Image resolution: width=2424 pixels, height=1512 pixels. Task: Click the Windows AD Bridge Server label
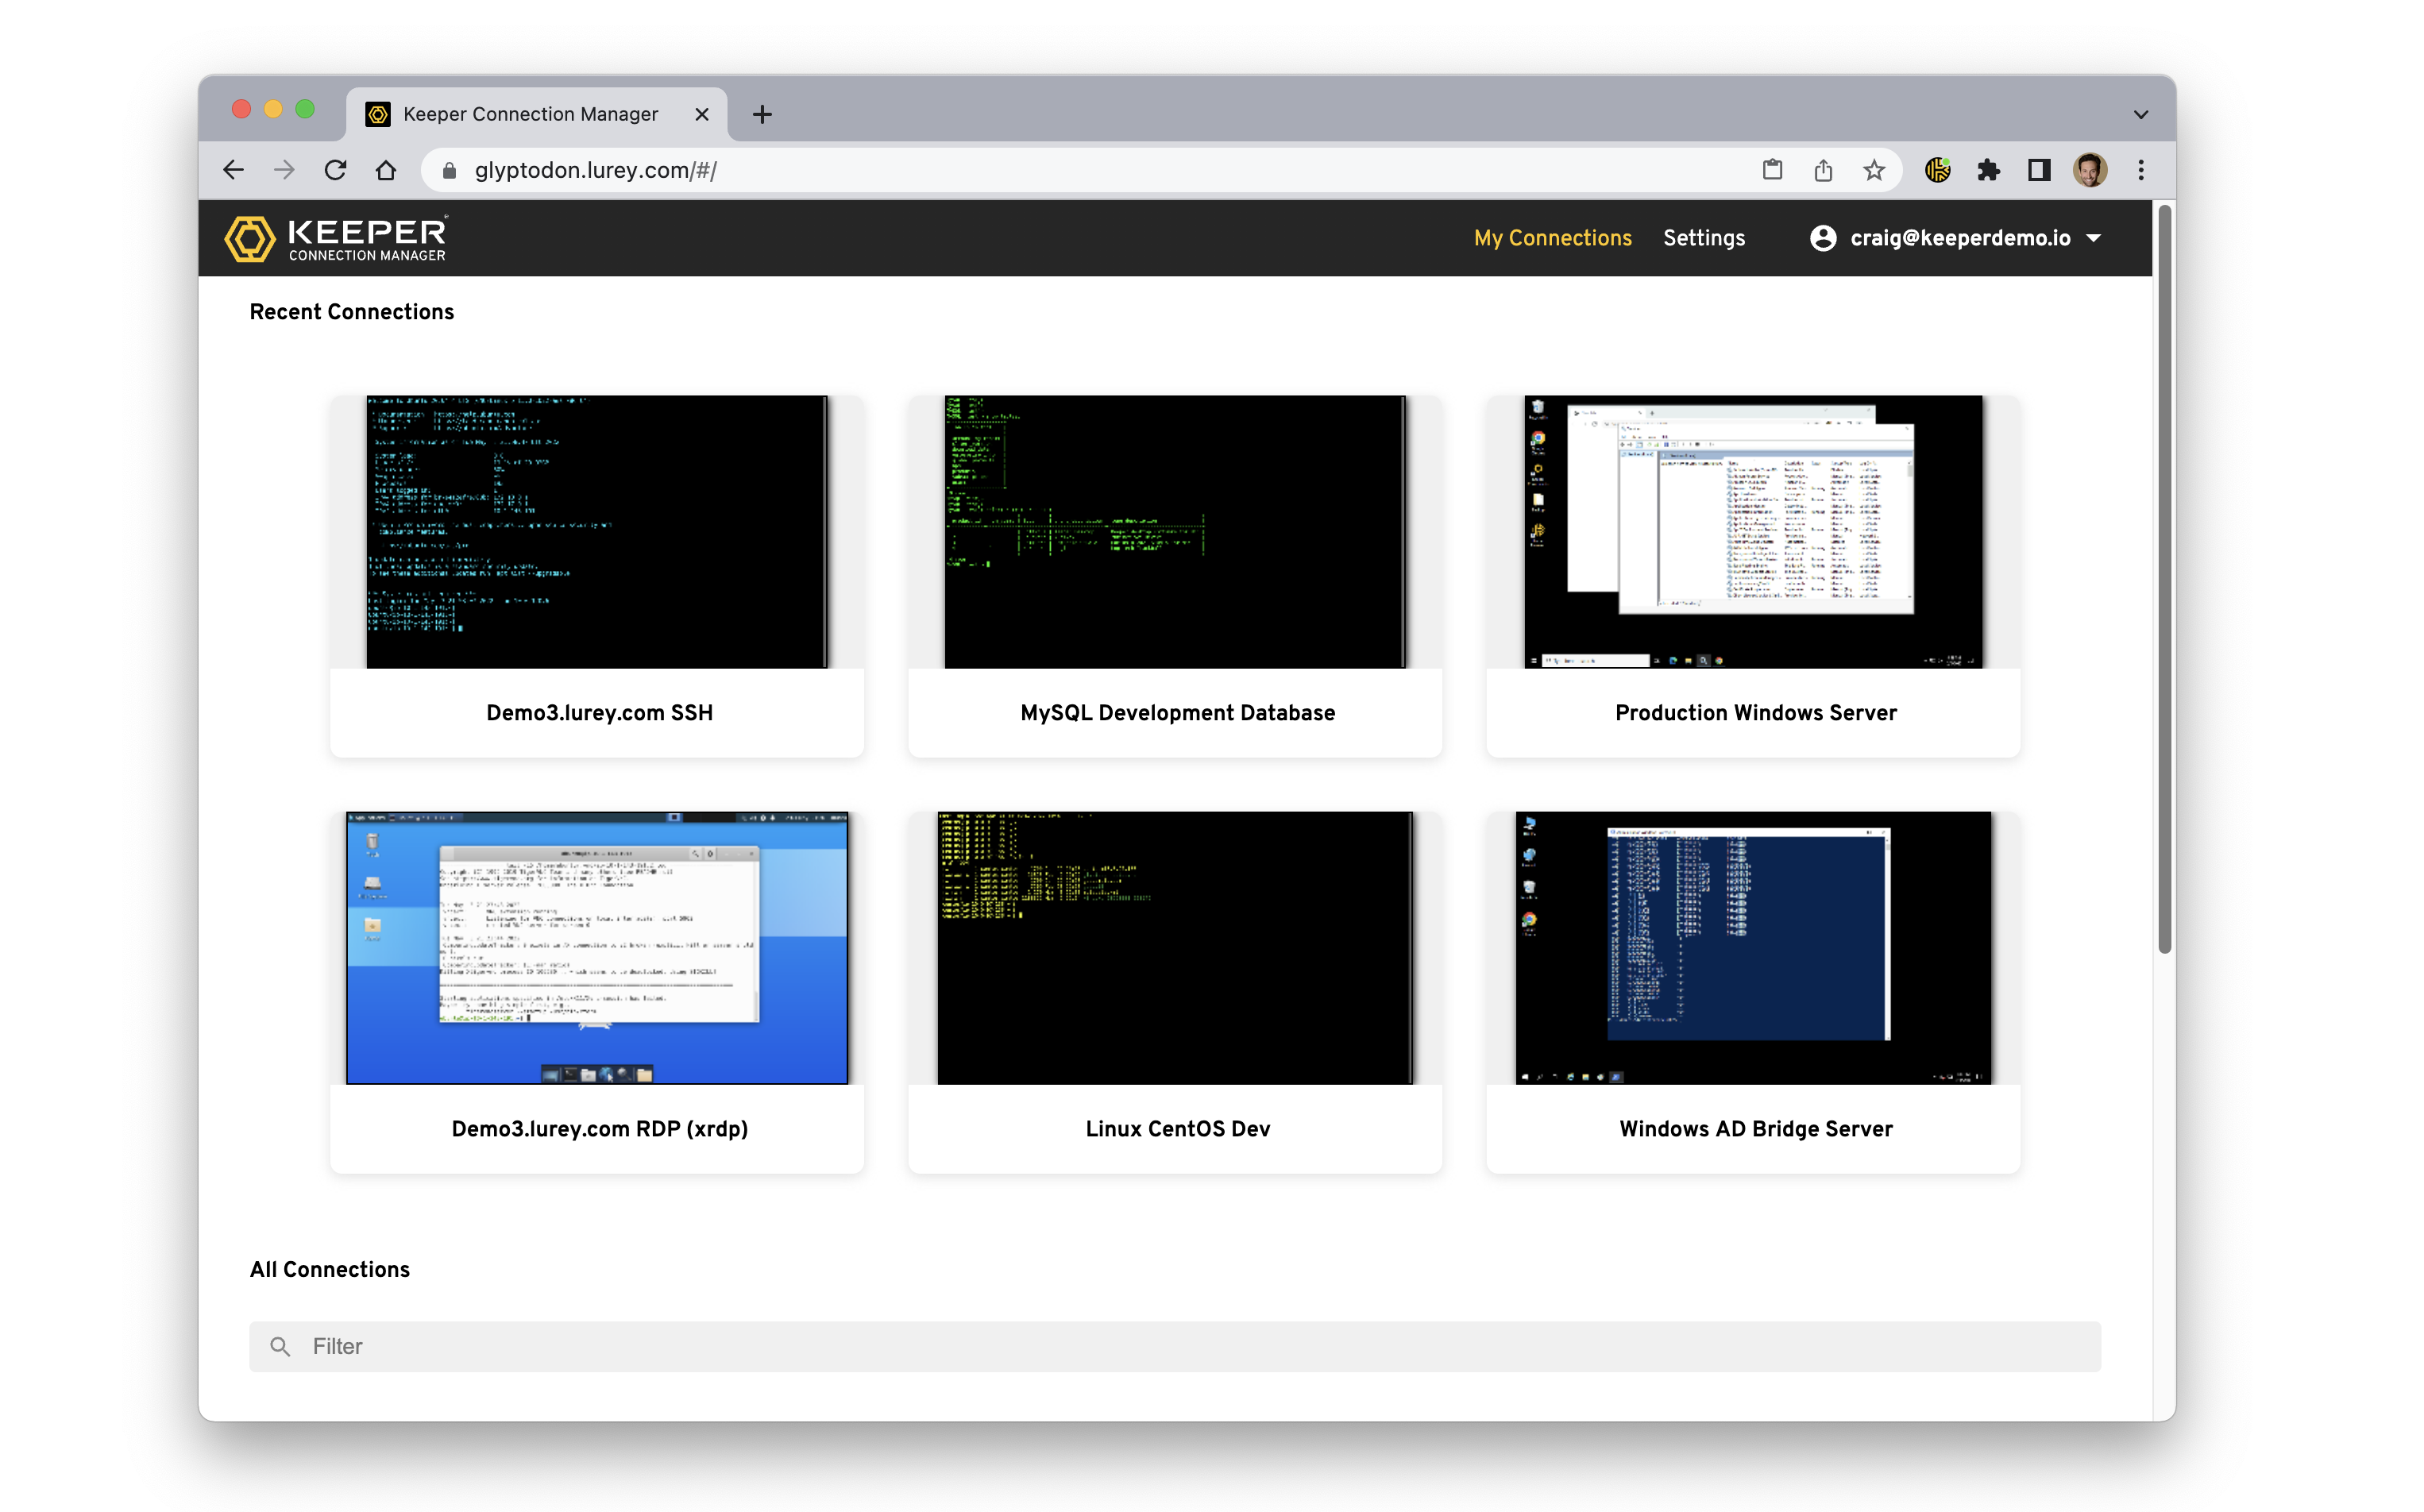coord(1756,1129)
